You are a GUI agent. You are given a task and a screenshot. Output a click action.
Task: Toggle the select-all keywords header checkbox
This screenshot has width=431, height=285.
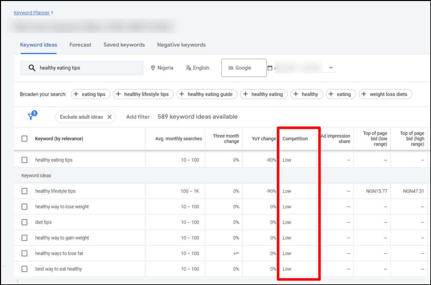pyautogui.click(x=24, y=138)
